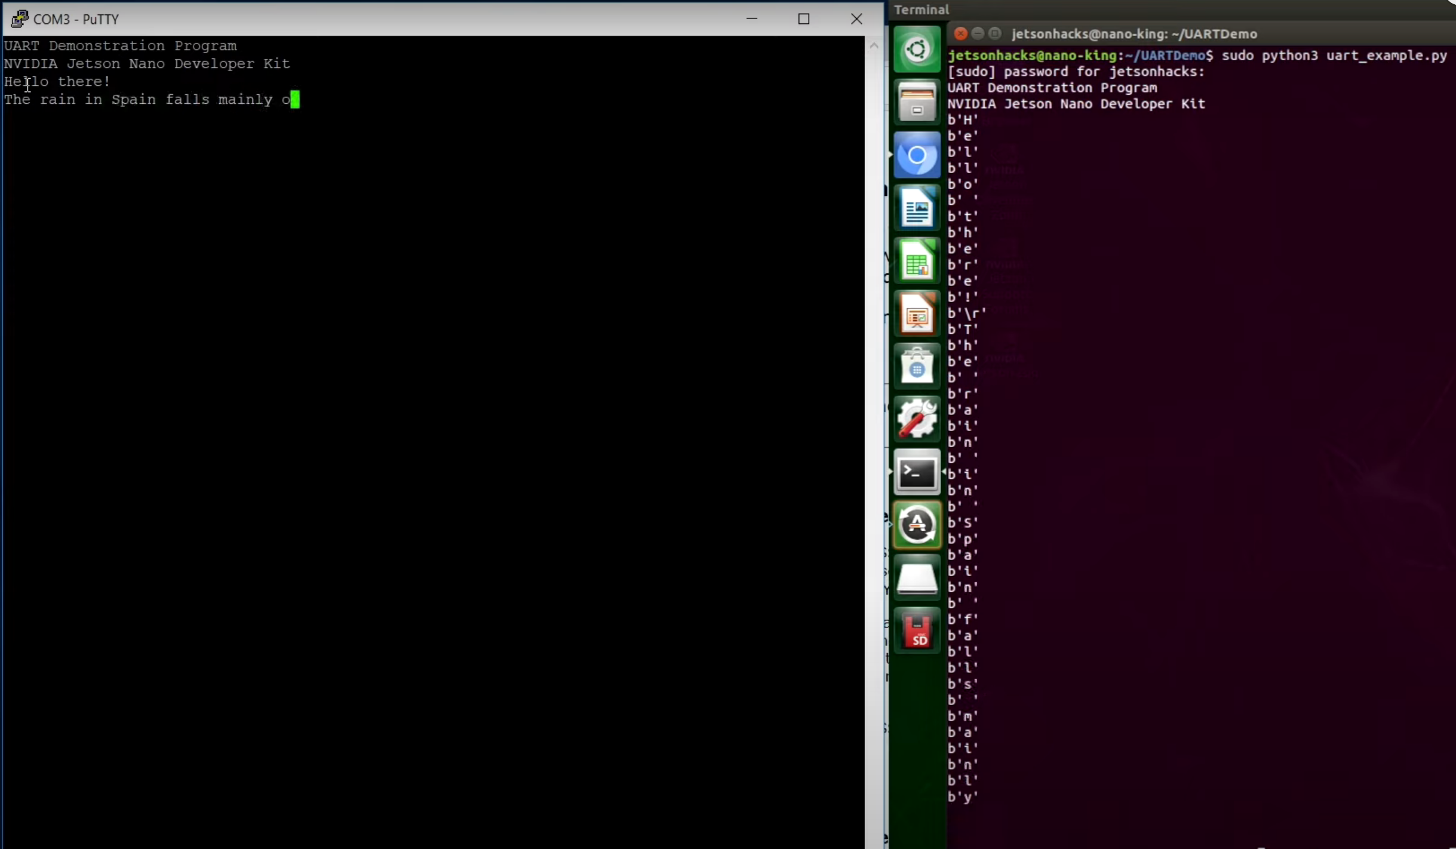Open System Settings wrench-and-gear icon
Image resolution: width=1456 pixels, height=849 pixels.
tap(917, 419)
